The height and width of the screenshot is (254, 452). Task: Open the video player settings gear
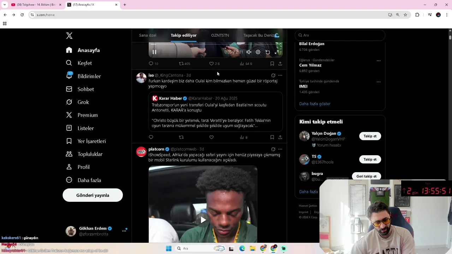click(x=258, y=52)
